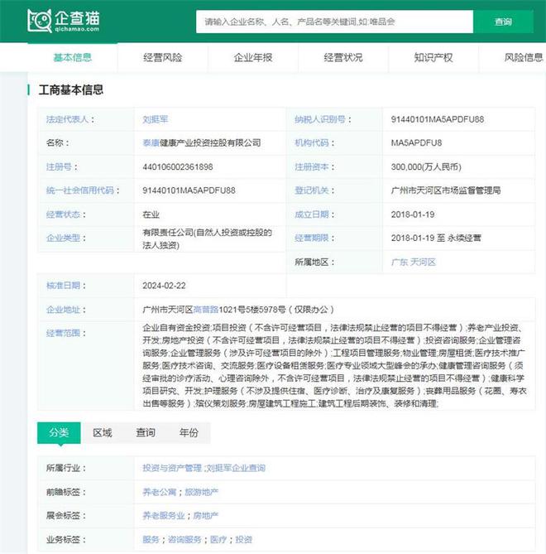
Task: Click the 成立日期 label link
Action: pos(312,214)
